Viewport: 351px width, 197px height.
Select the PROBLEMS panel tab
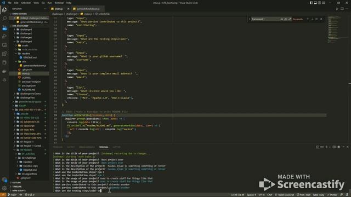coord(58,147)
